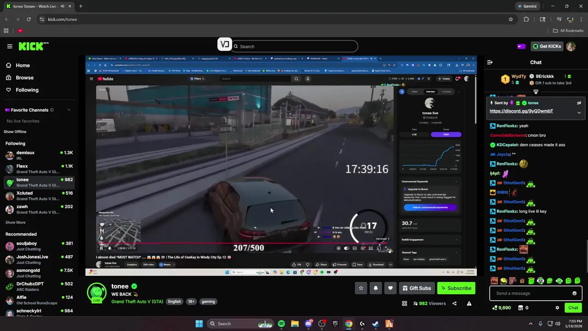Click tonee's live avatar
This screenshot has height=331, width=588.
click(x=96, y=293)
